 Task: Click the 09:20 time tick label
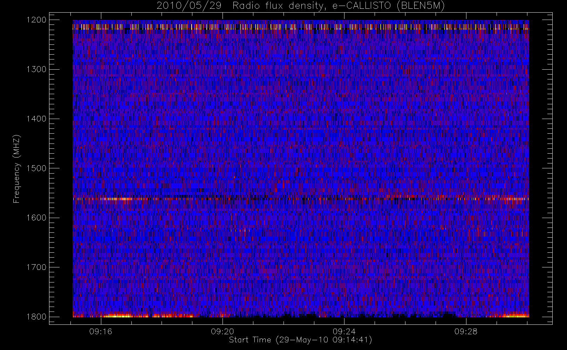223,331
